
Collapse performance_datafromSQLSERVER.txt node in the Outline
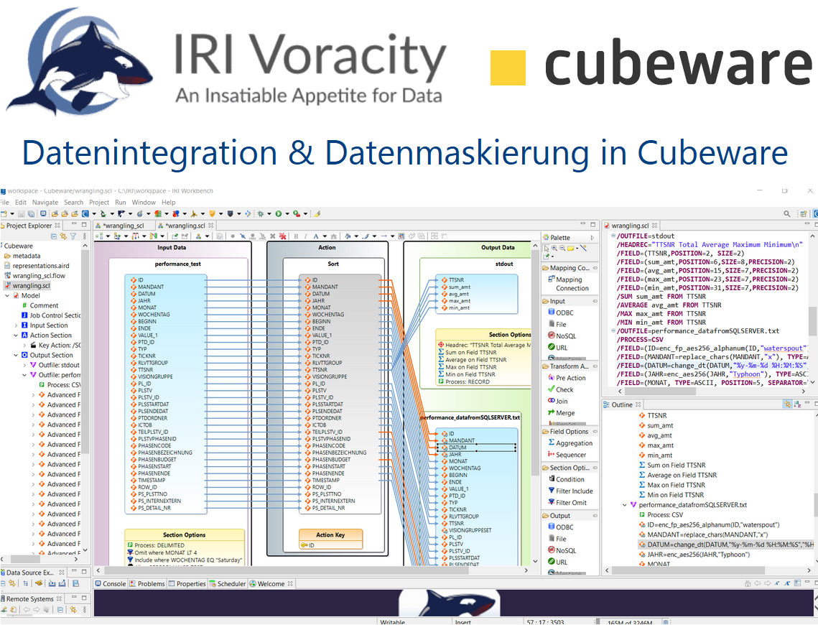point(625,505)
